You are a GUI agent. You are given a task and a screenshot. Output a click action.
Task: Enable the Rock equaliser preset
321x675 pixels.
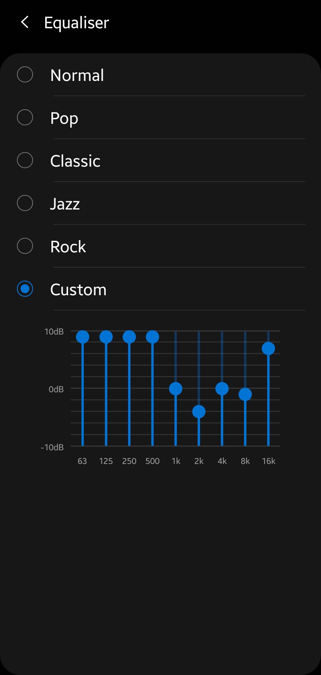point(25,246)
